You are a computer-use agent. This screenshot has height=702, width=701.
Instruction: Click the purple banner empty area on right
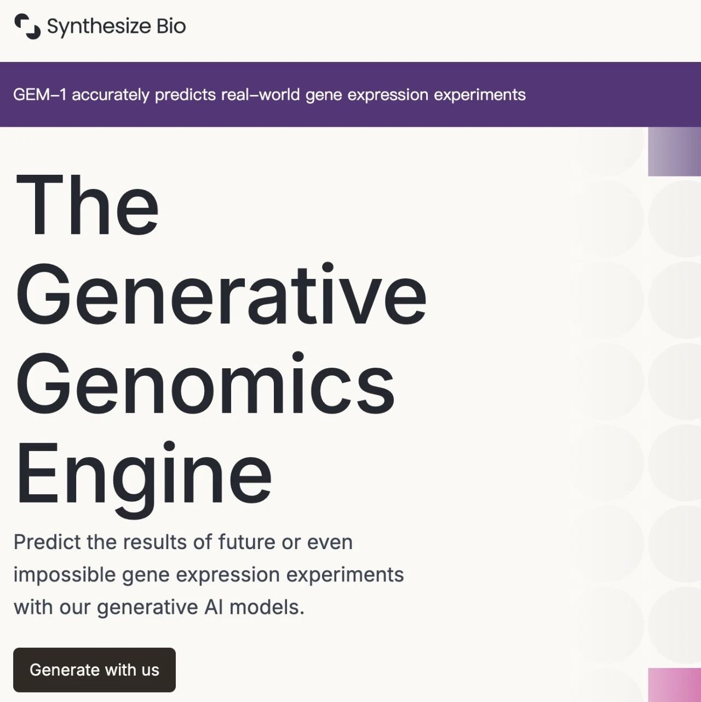(x=613, y=94)
